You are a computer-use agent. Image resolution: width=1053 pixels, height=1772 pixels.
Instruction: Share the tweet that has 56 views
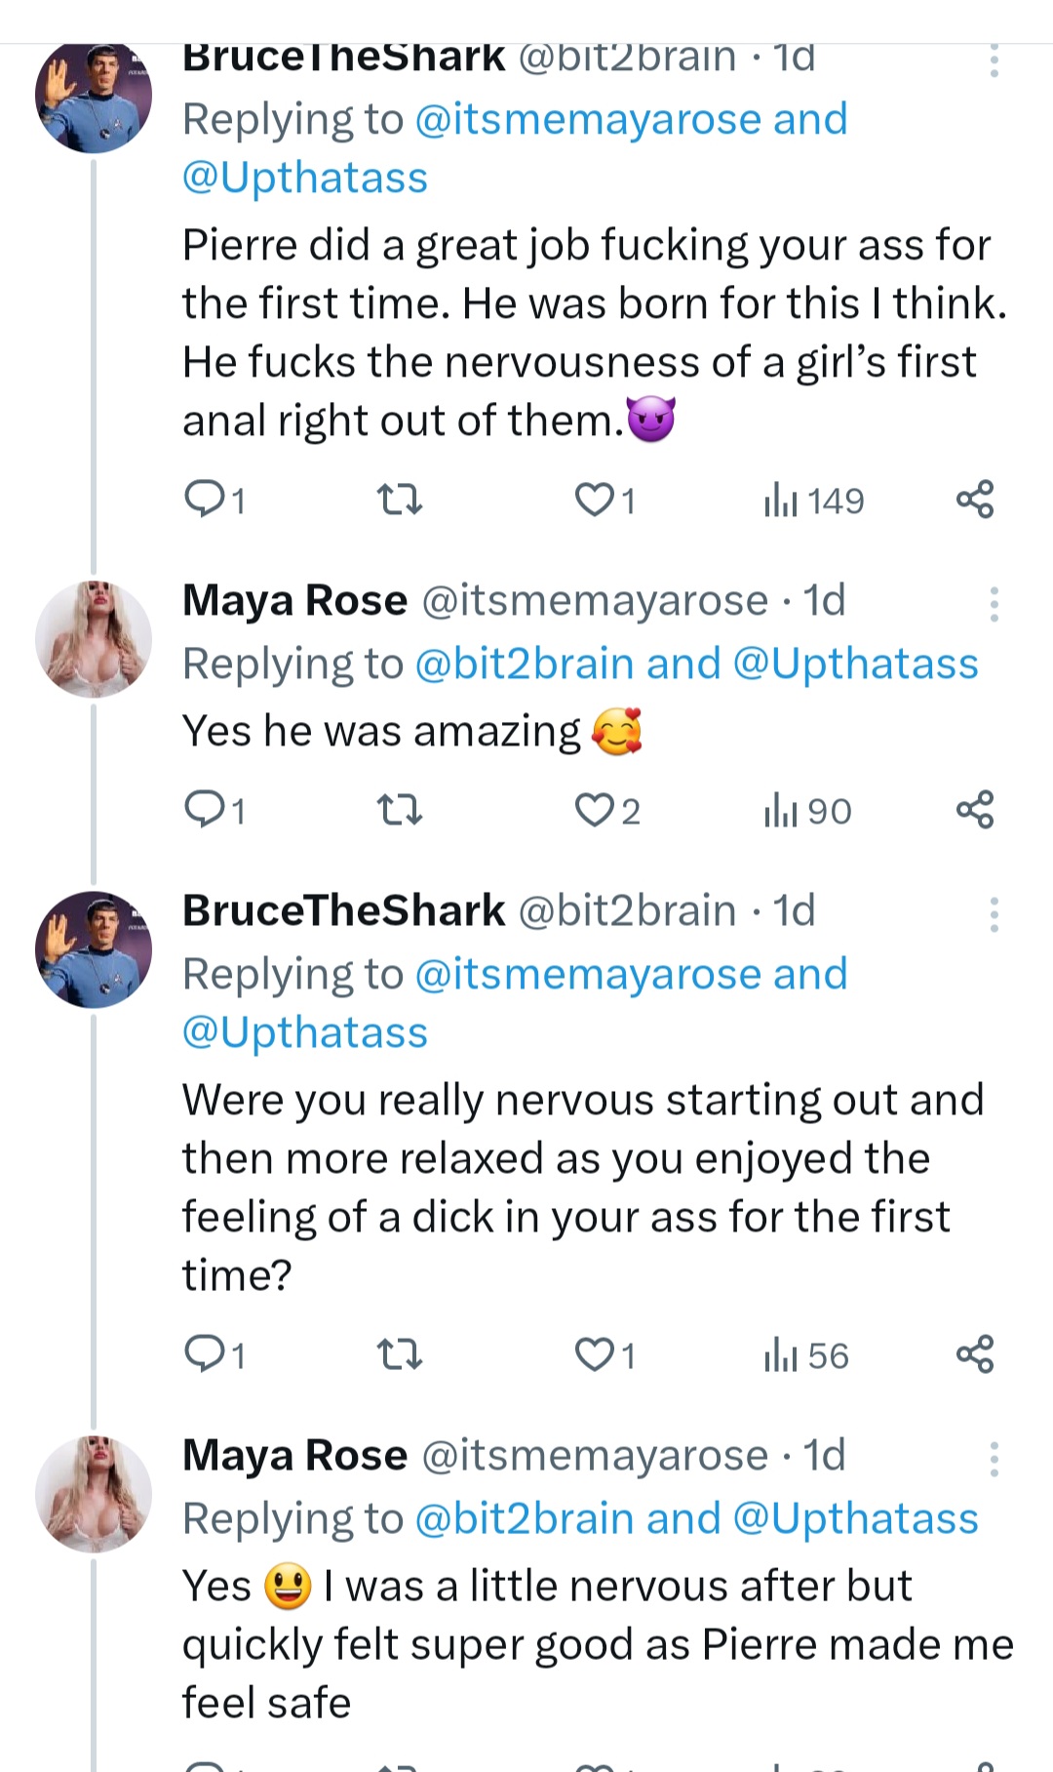coord(974,1354)
